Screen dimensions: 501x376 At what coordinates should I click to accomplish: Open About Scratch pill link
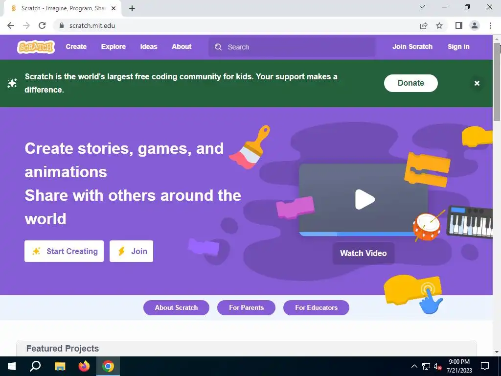pyautogui.click(x=176, y=307)
